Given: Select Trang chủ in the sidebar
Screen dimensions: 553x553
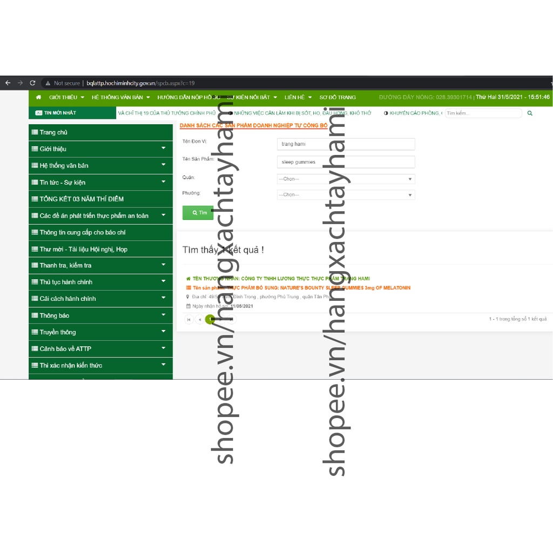Looking at the screenshot, I should [53, 132].
